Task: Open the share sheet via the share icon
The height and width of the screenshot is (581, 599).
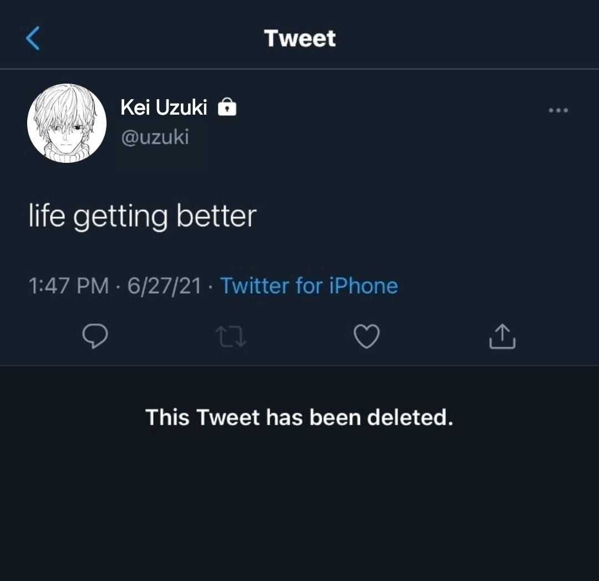Action: pyautogui.click(x=502, y=336)
